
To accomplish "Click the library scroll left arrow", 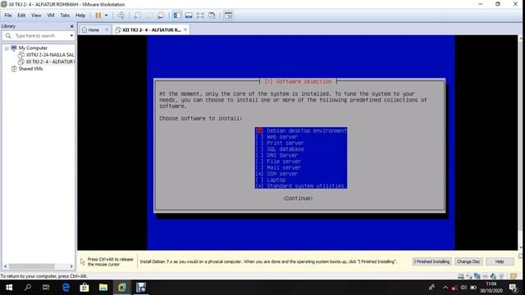I will click(5, 266).
